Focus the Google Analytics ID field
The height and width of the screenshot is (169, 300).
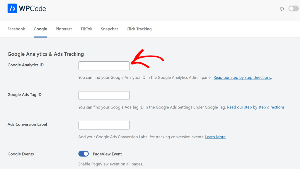[104, 66]
